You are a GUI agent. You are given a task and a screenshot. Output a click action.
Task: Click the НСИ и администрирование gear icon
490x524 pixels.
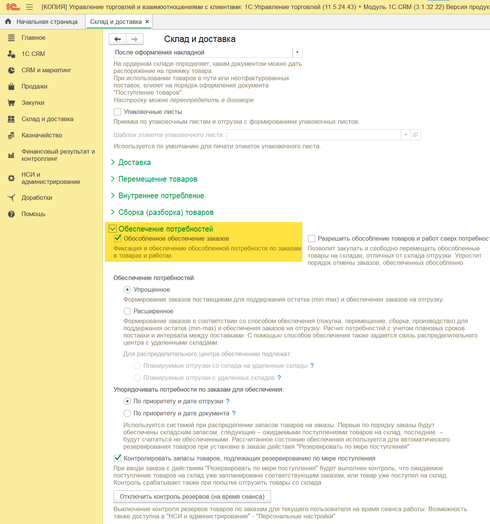[11, 178]
